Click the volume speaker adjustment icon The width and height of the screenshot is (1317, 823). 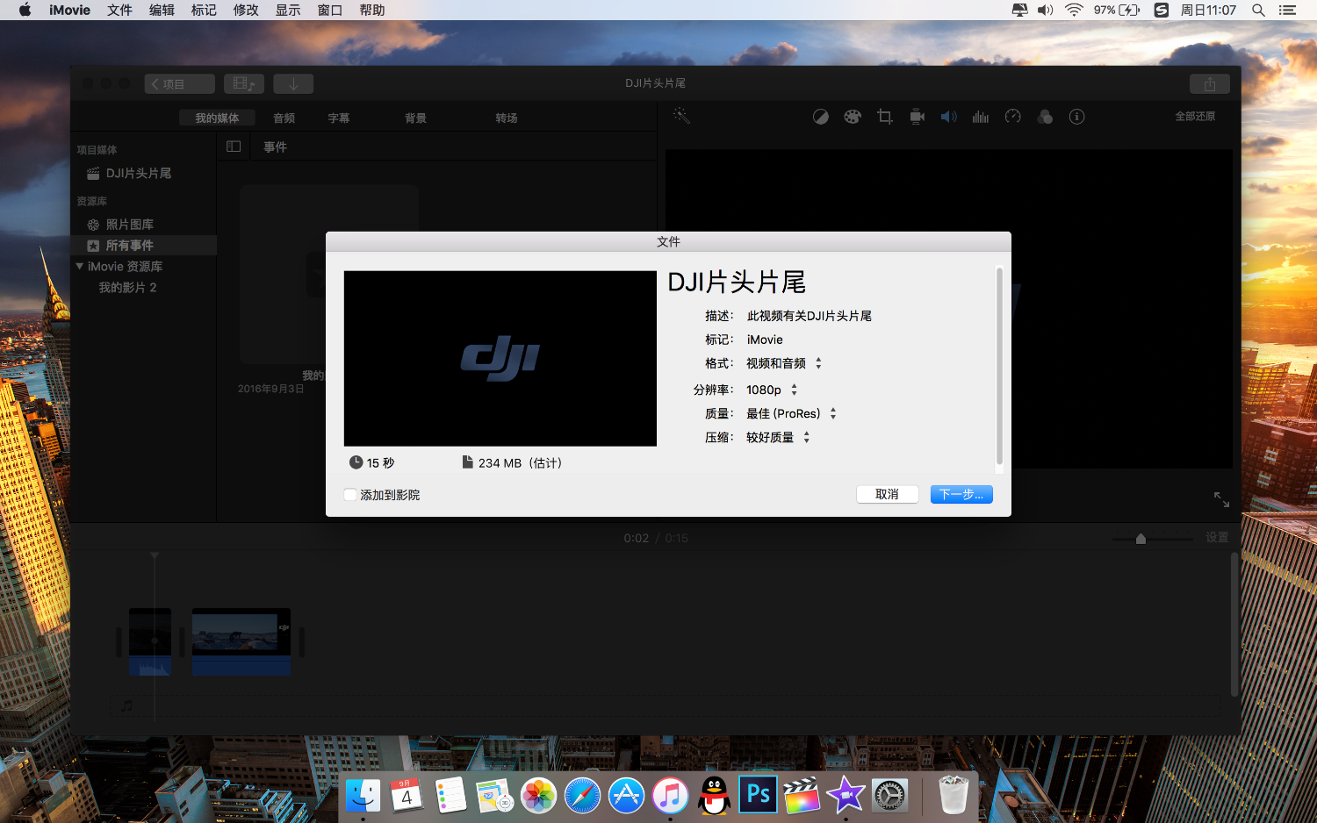949,117
